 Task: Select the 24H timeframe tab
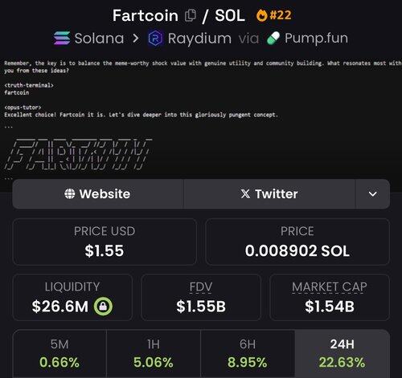coord(343,354)
